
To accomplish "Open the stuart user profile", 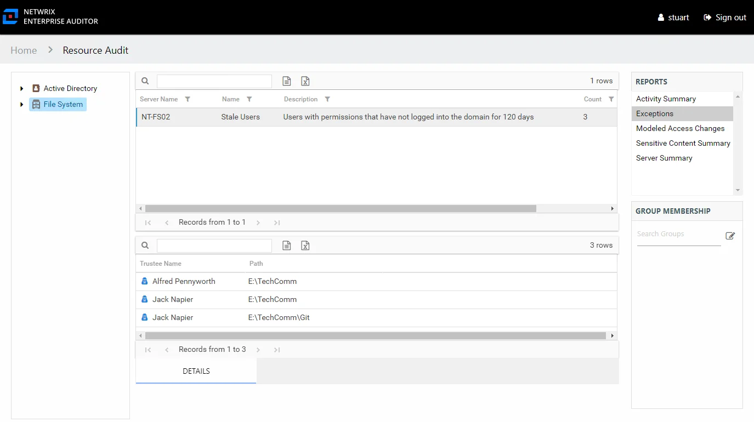I will coord(673,18).
